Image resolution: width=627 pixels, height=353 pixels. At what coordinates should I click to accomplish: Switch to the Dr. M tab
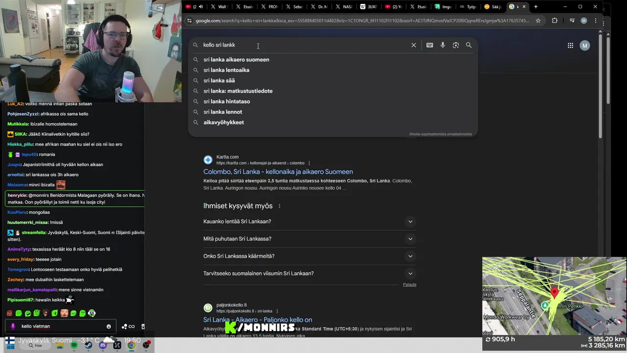(x=318, y=7)
